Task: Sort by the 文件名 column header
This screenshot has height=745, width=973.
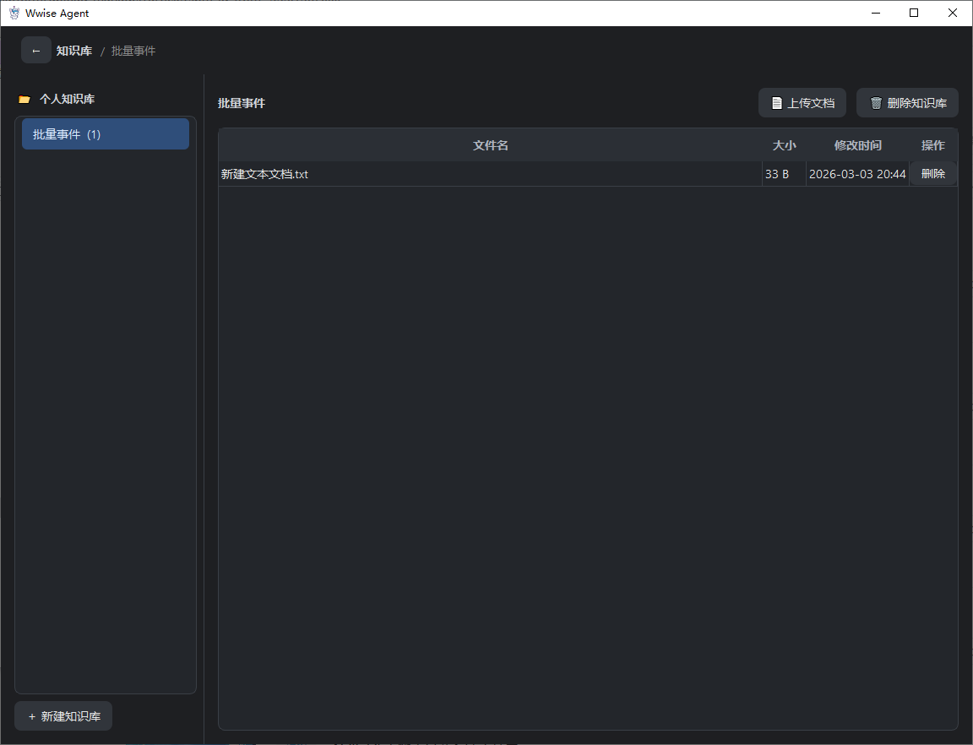Action: pyautogui.click(x=490, y=145)
